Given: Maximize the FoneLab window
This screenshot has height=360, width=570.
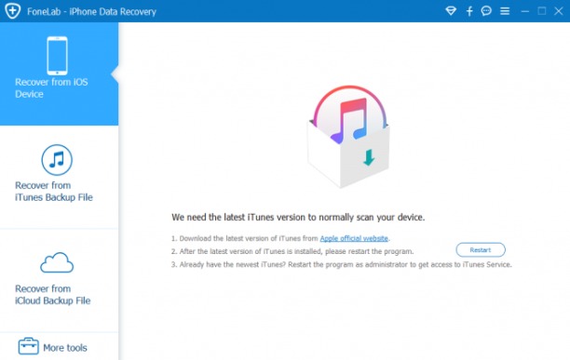Looking at the screenshot, I should click(x=542, y=11).
